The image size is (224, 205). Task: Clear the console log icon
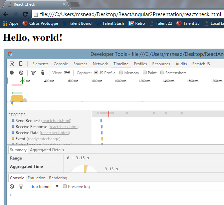pyautogui.click(x=12, y=186)
